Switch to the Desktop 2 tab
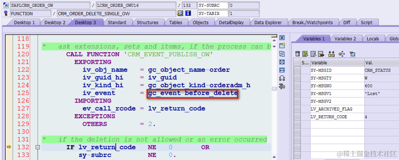 pyautogui.click(x=55, y=23)
